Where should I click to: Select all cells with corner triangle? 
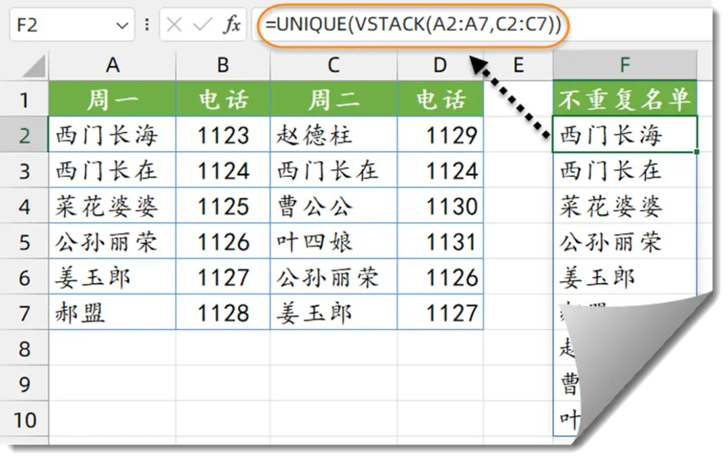point(34,66)
